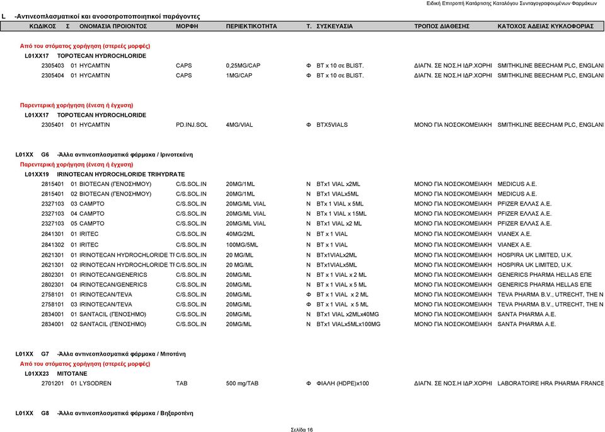This screenshot has height=432, width=605.
Task: Select the "LYSODREN" product name
Action: coord(95,383)
